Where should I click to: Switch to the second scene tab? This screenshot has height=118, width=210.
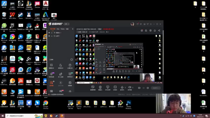(58, 29)
